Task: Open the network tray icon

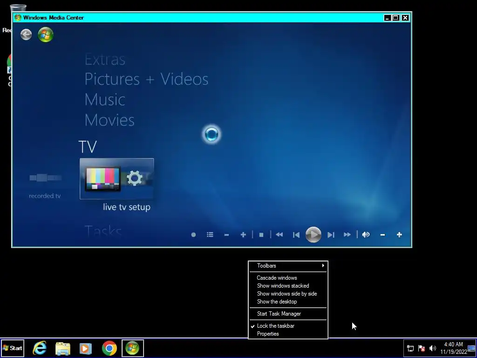Action: [x=410, y=348]
